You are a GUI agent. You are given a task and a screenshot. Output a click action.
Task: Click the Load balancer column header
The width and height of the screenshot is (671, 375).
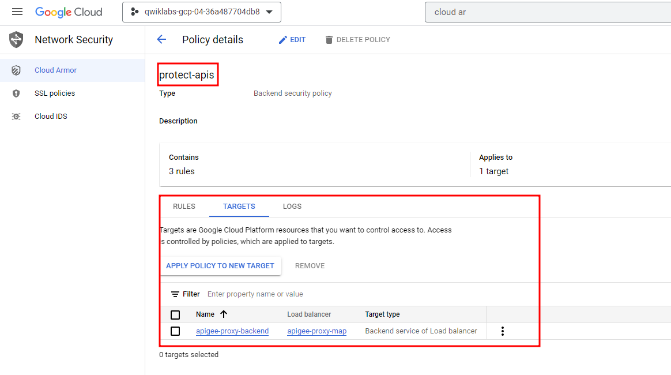pyautogui.click(x=309, y=314)
